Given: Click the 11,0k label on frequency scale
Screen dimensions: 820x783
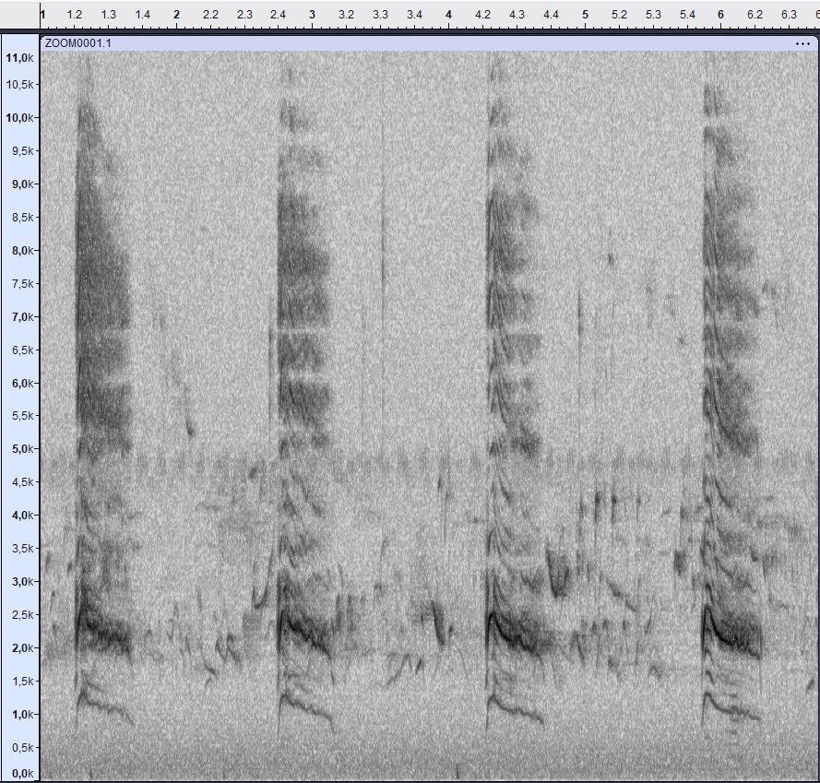Looking at the screenshot, I should coord(20,58).
